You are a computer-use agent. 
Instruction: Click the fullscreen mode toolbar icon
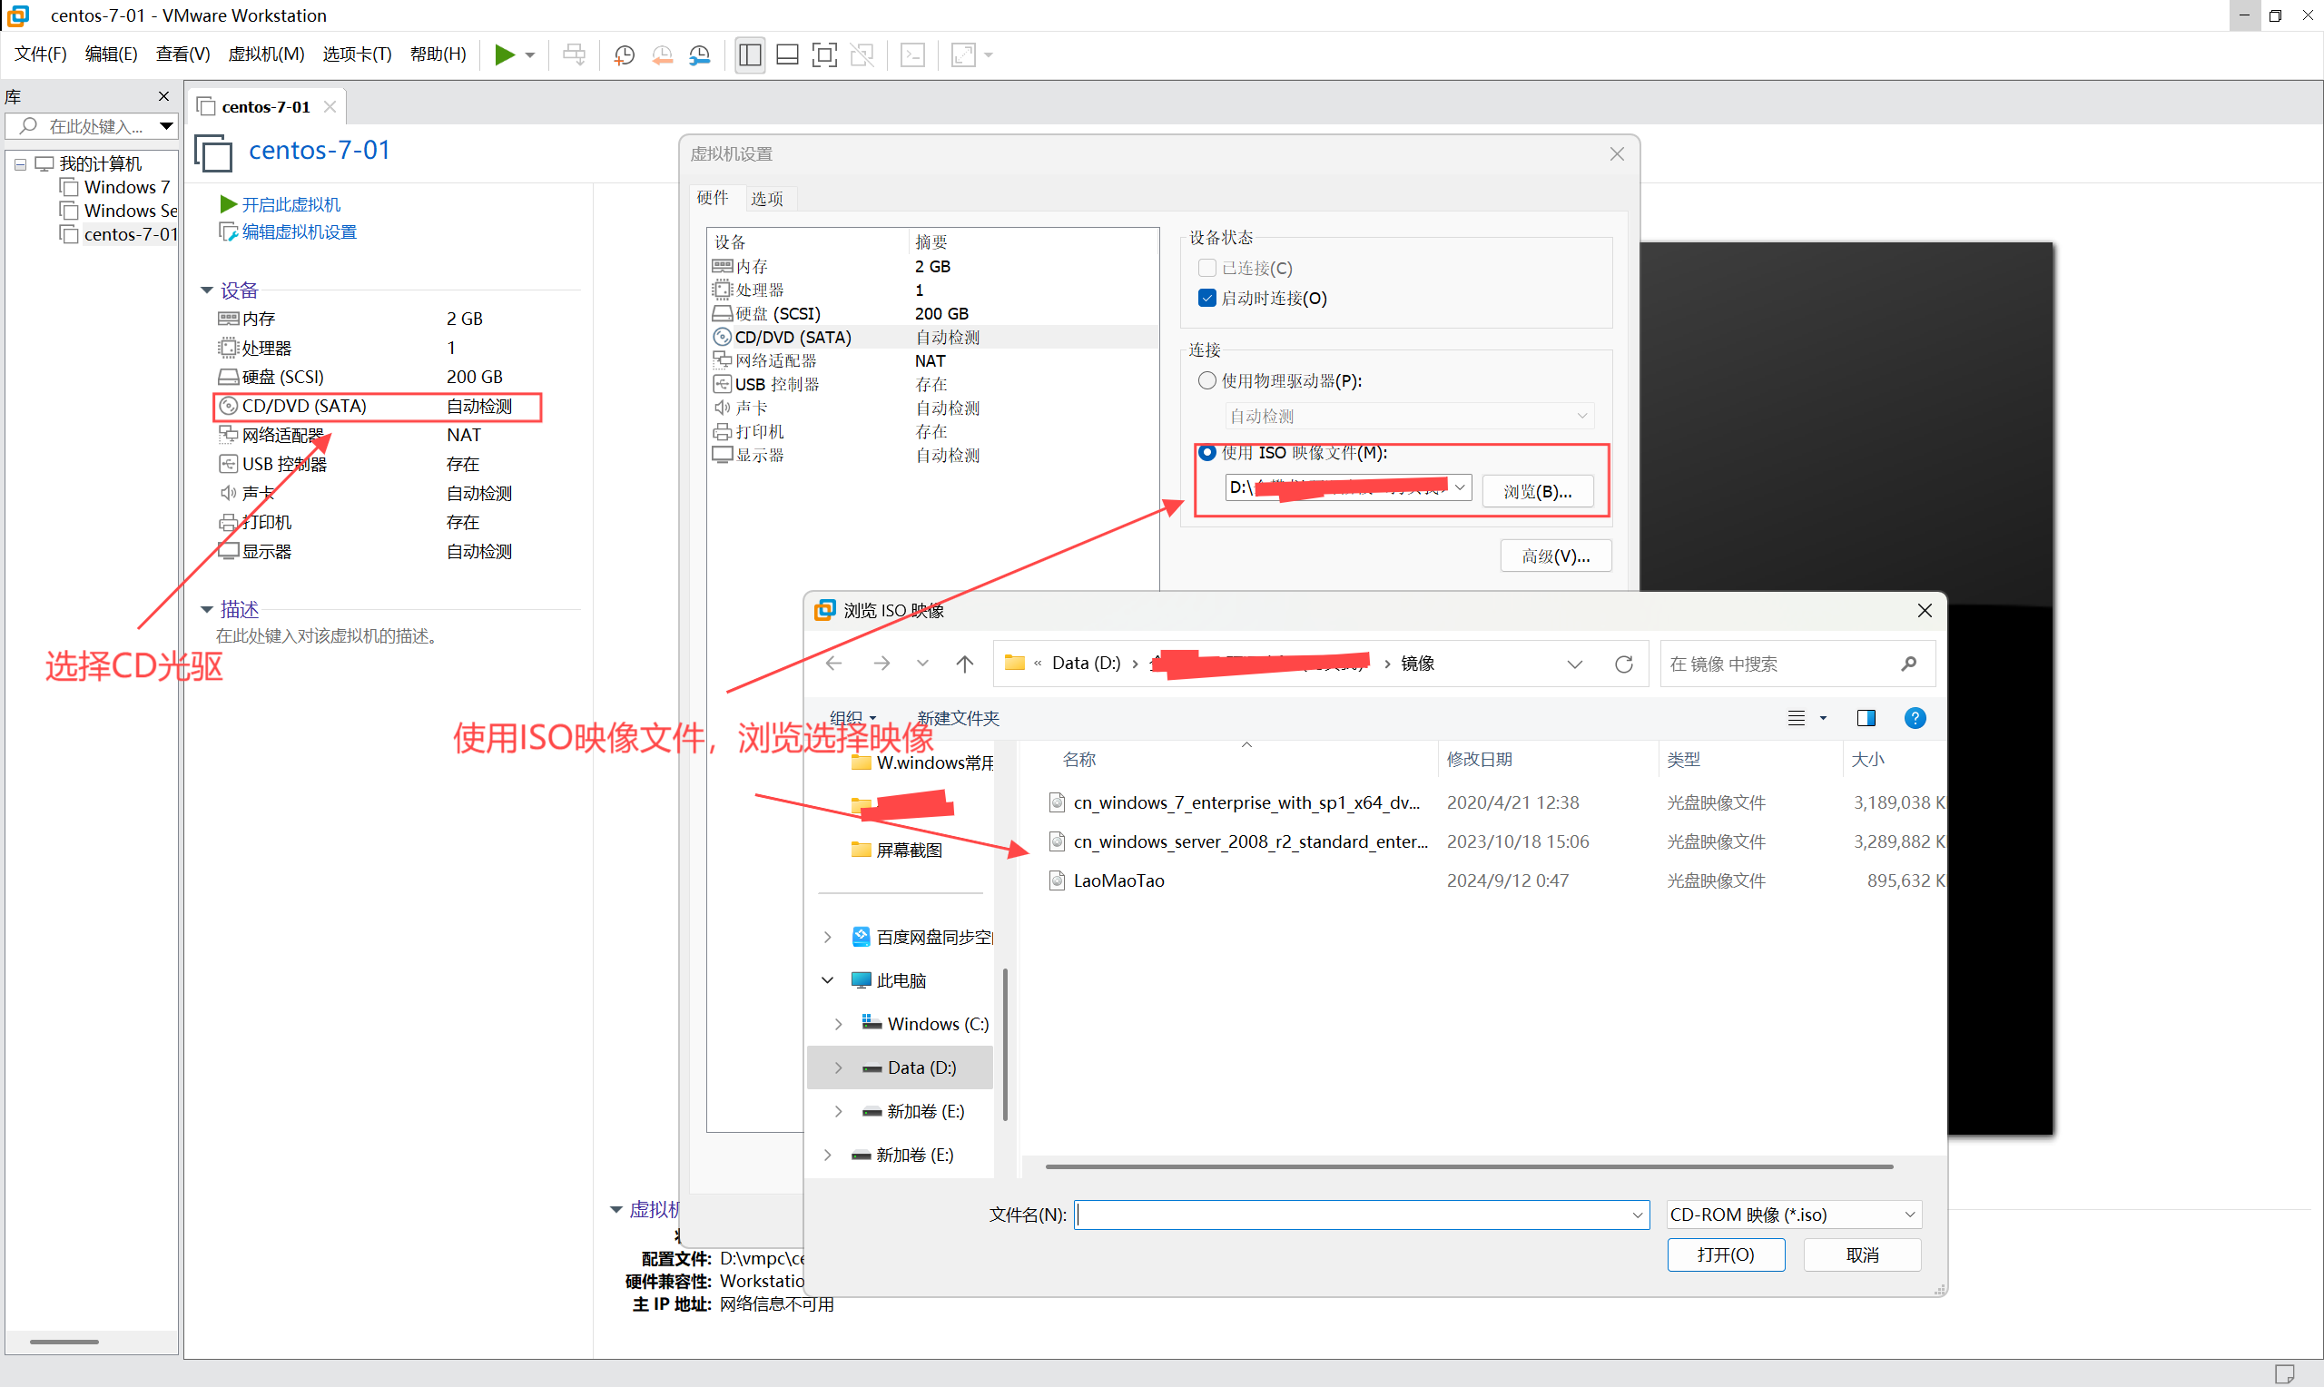824,55
